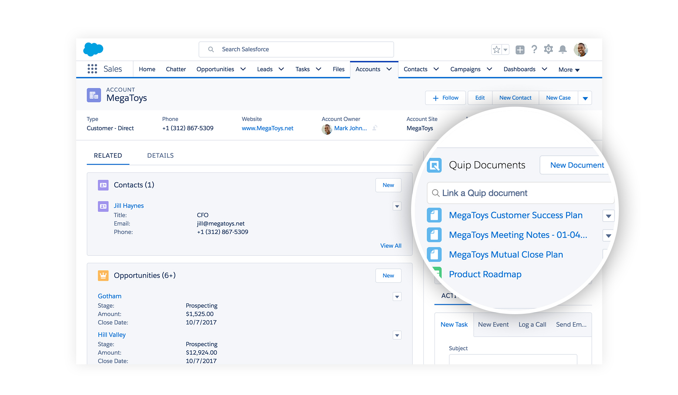Click the Opportunities crown icon
The image size is (678, 395).
coord(103,275)
